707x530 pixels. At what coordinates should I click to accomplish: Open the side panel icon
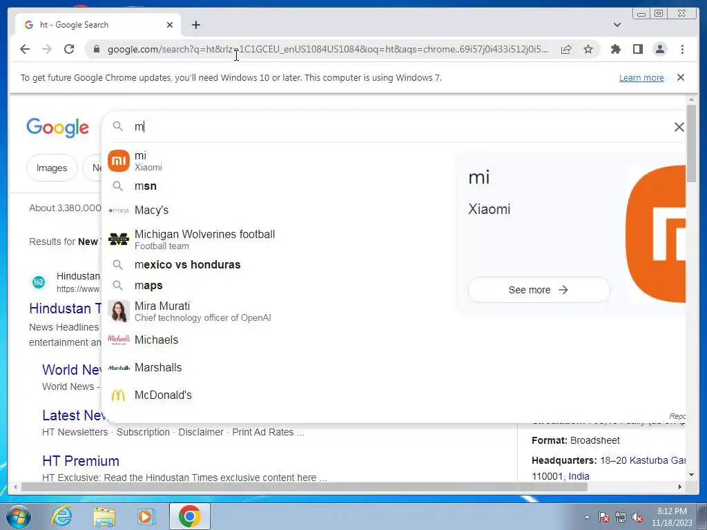coord(637,49)
